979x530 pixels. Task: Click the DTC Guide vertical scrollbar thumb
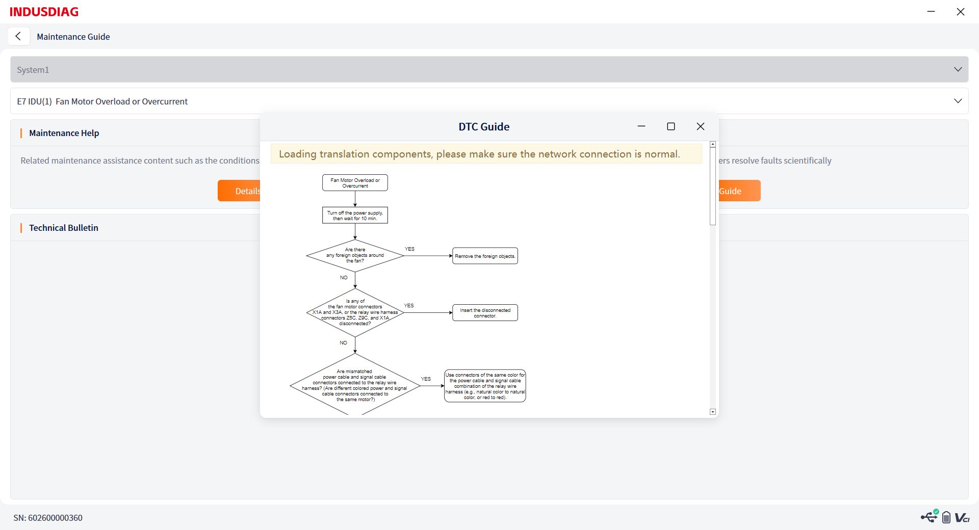pyautogui.click(x=713, y=187)
